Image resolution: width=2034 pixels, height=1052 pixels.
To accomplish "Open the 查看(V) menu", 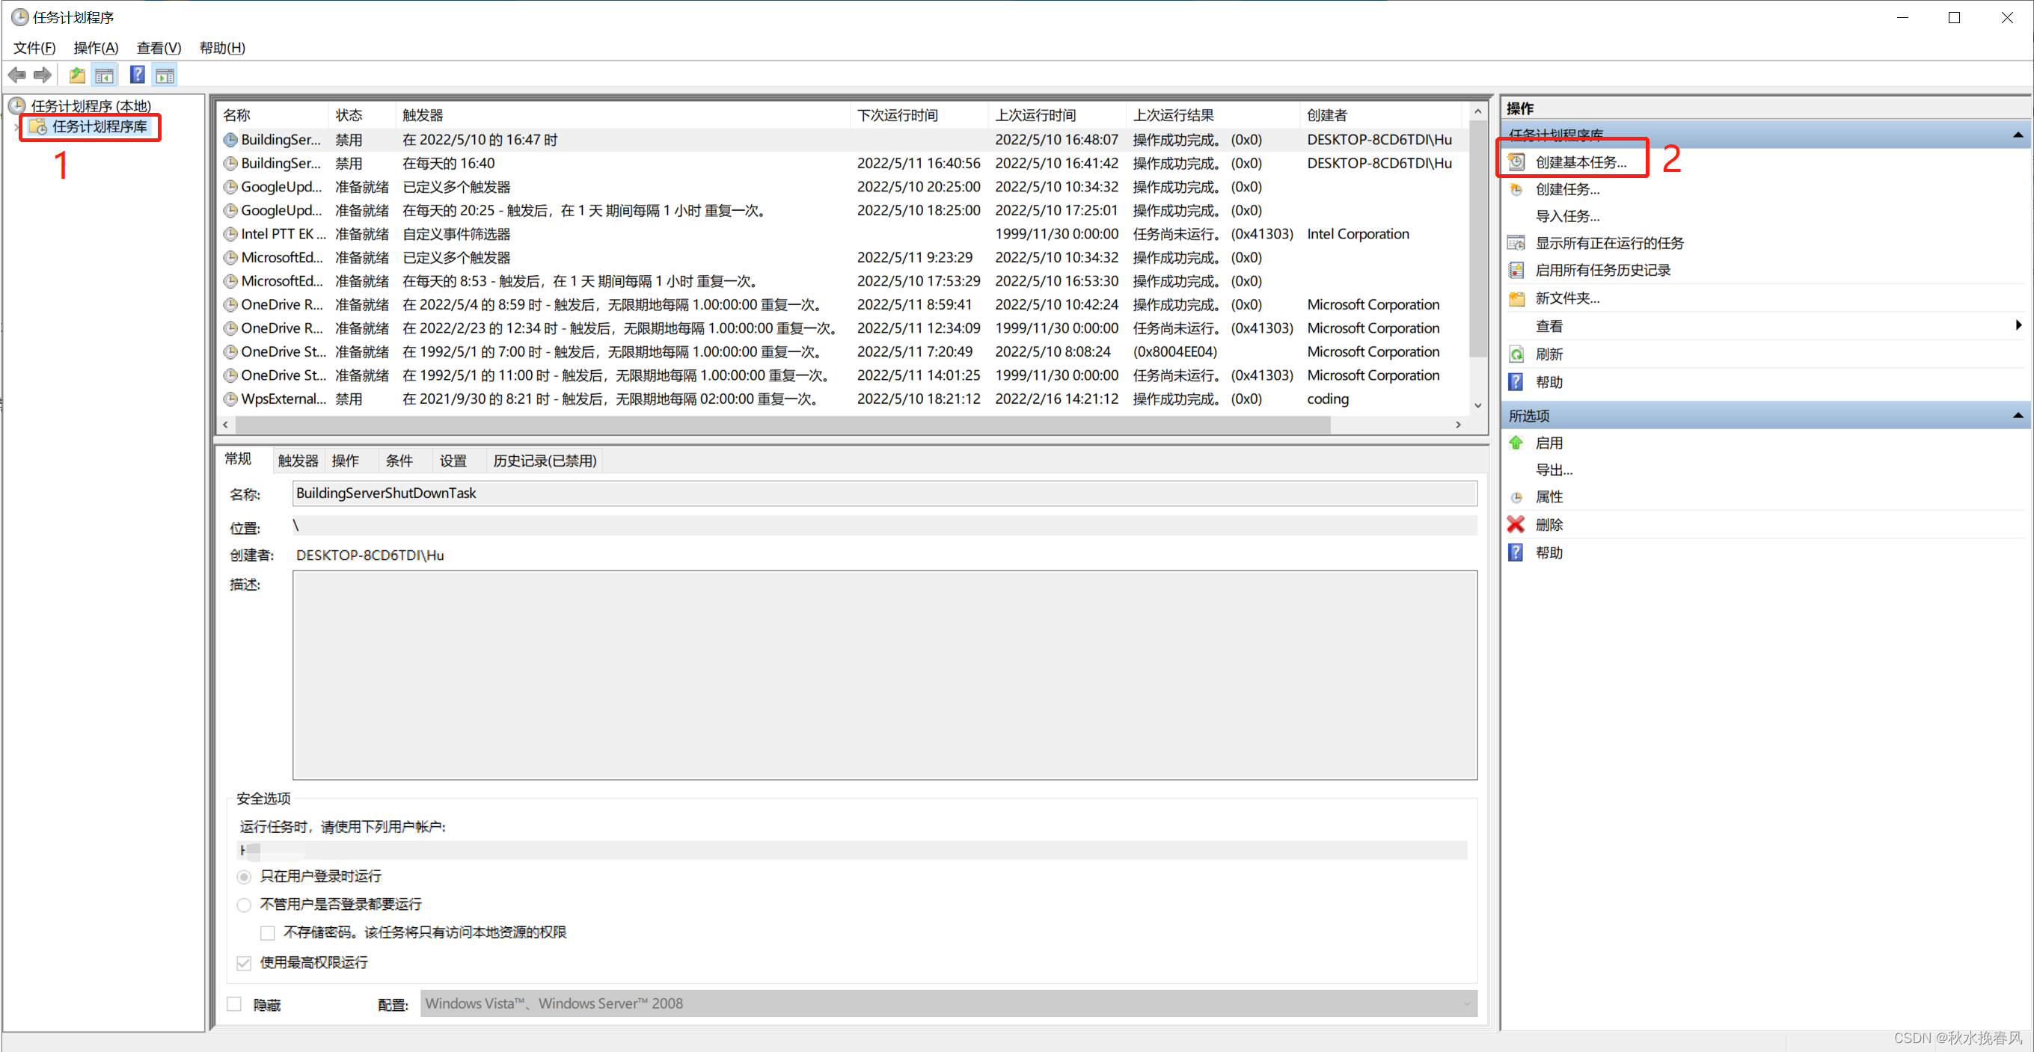I will [x=159, y=48].
